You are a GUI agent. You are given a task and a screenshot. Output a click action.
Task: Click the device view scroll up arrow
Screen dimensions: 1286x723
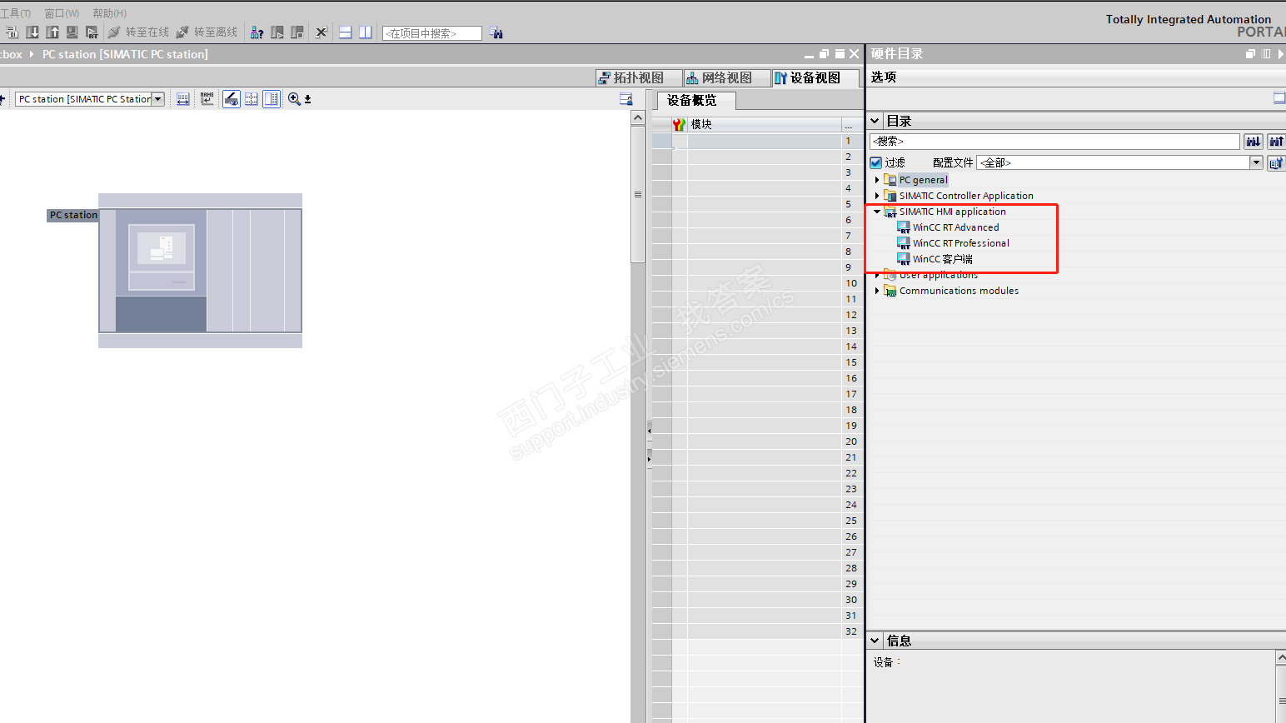tap(638, 117)
